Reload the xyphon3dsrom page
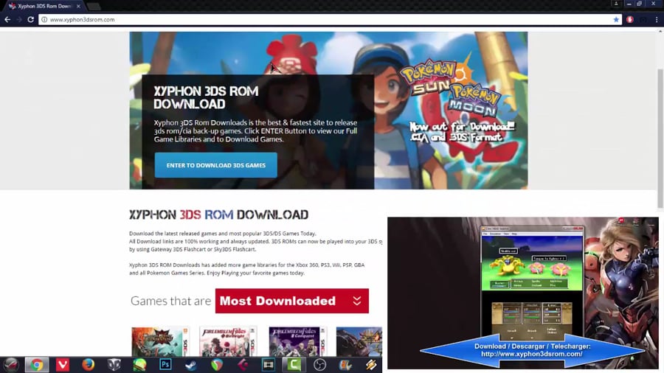The width and height of the screenshot is (664, 373). pos(30,19)
